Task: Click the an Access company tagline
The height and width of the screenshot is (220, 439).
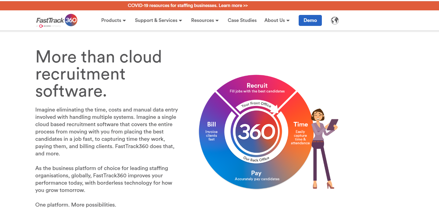Action: click(x=49, y=26)
